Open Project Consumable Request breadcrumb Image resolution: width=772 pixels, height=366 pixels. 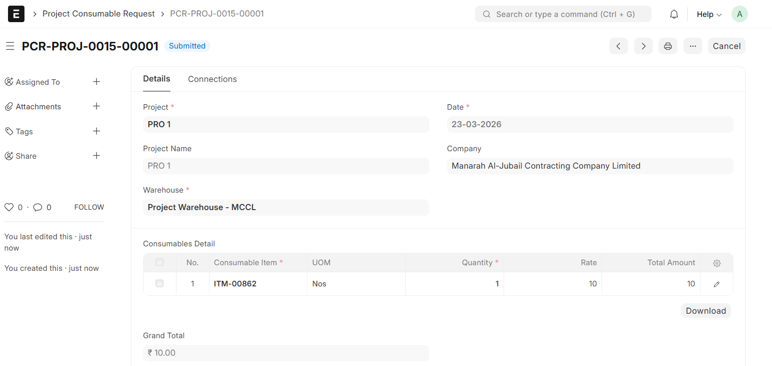pyautogui.click(x=98, y=14)
